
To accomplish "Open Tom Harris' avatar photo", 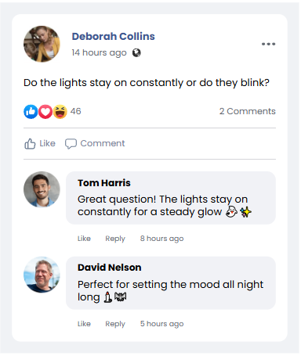I will tap(42, 189).
